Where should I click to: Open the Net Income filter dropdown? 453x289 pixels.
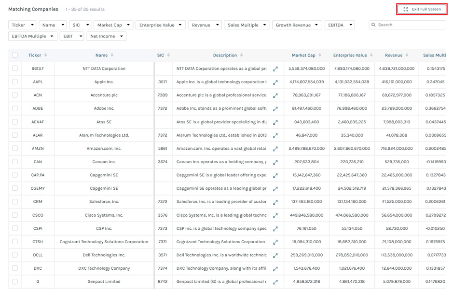click(x=106, y=36)
